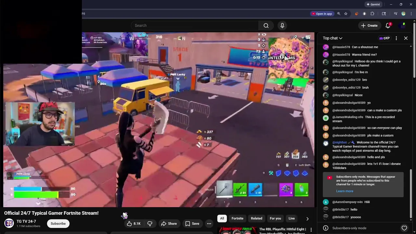
Task: Click the 0XP crown badge in chat
Action: (x=384, y=38)
